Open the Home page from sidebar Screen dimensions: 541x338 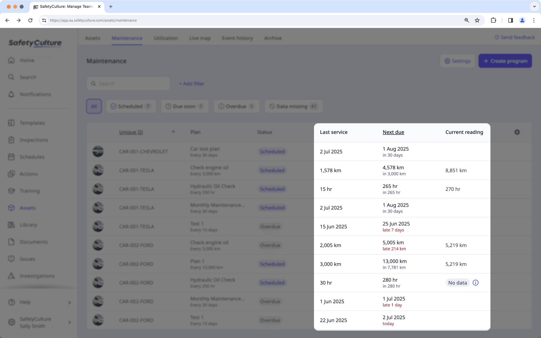tap(27, 60)
